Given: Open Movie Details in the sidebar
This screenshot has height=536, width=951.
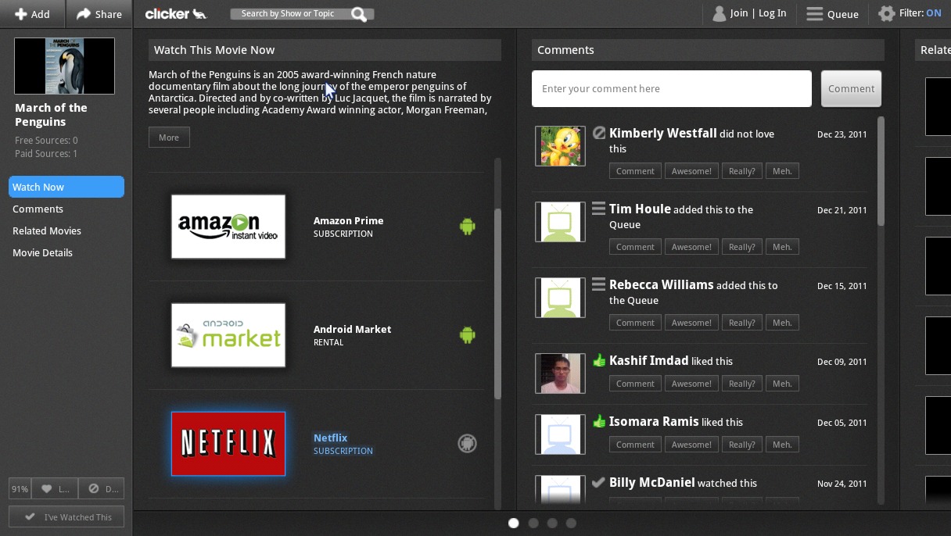Looking at the screenshot, I should click(x=42, y=252).
